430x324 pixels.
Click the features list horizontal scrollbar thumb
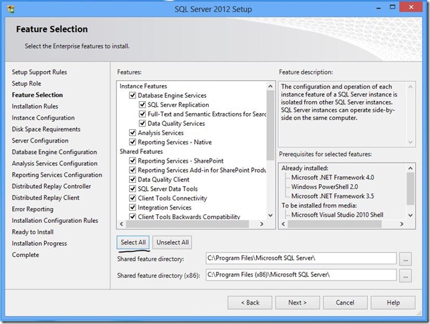[x=187, y=224]
